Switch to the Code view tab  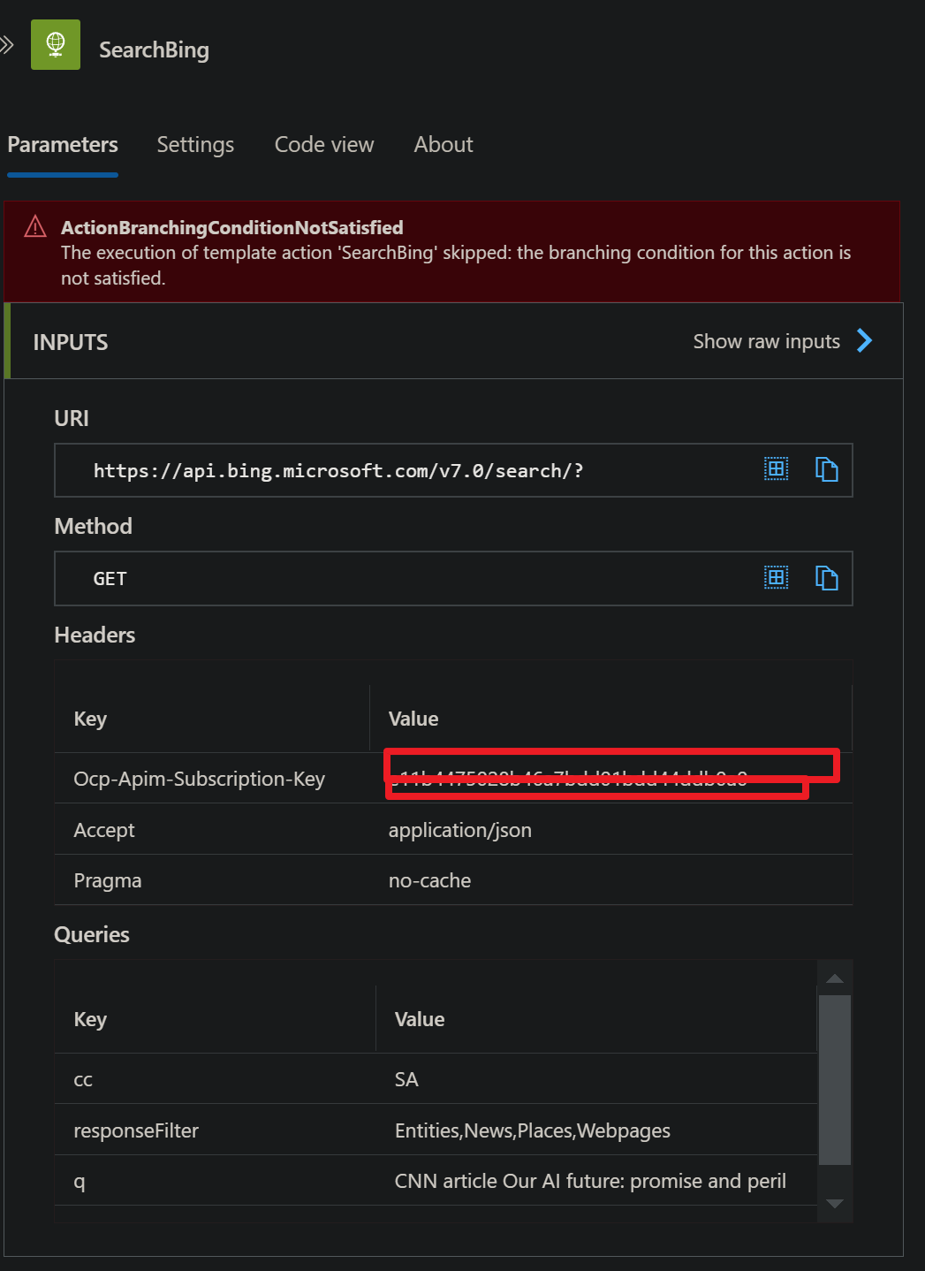click(x=324, y=145)
